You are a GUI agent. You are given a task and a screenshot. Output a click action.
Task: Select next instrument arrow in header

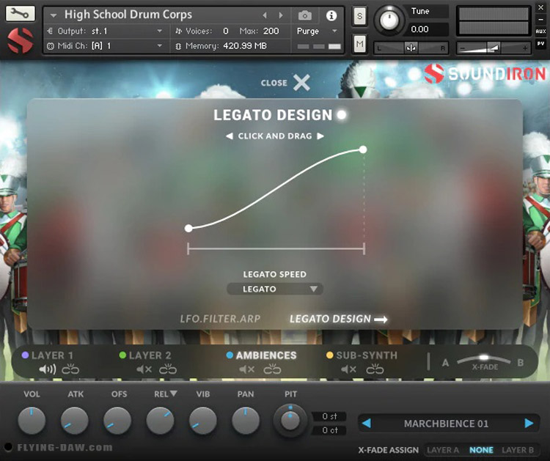tap(281, 15)
